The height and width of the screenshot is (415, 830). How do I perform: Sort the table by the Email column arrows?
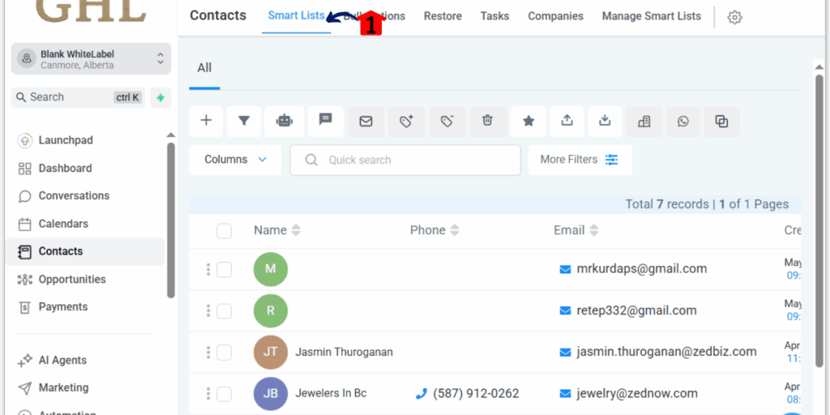pos(594,230)
